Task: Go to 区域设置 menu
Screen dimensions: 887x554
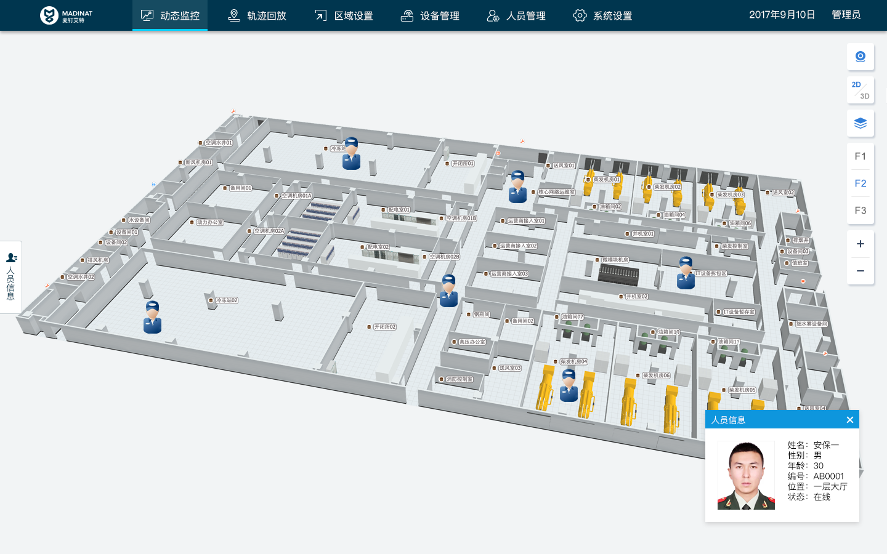Action: coord(344,15)
